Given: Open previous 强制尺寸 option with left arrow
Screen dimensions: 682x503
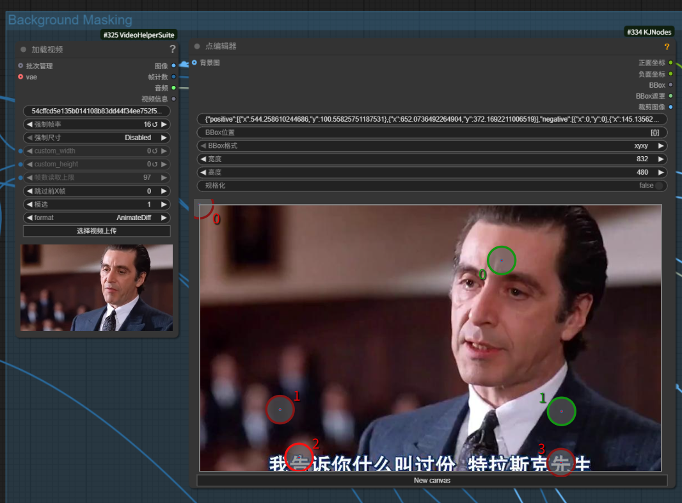Looking at the screenshot, I should point(29,138).
